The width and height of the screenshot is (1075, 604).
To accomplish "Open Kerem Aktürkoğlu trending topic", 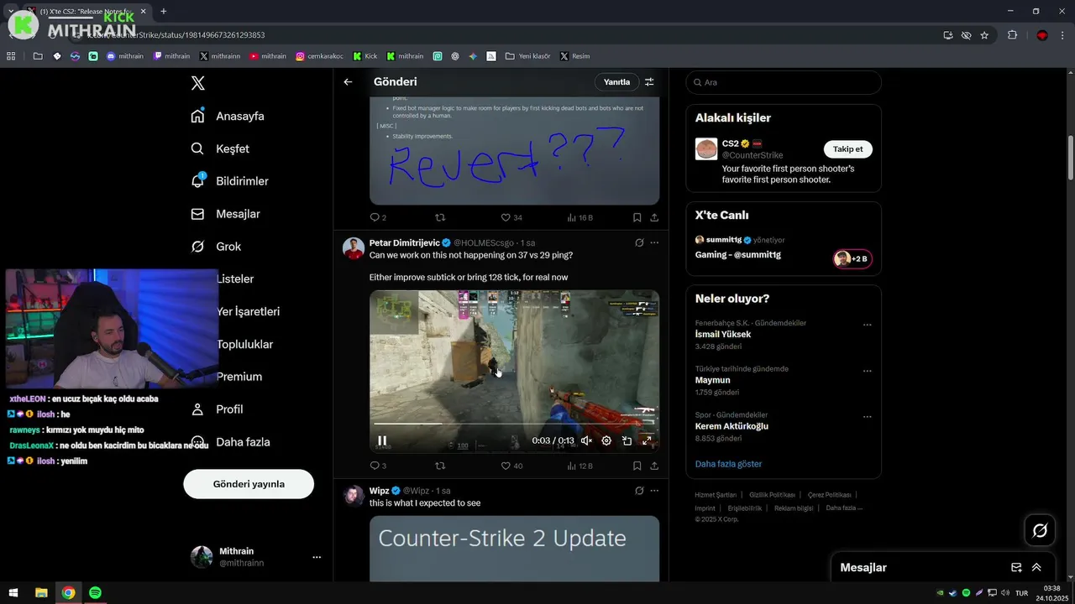I will click(x=732, y=426).
